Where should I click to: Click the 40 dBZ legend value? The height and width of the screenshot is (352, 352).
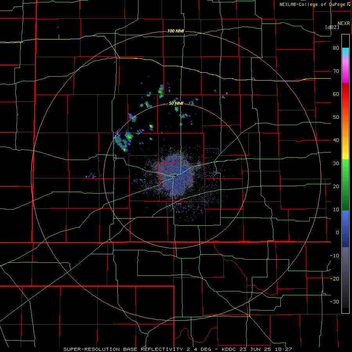point(336,140)
